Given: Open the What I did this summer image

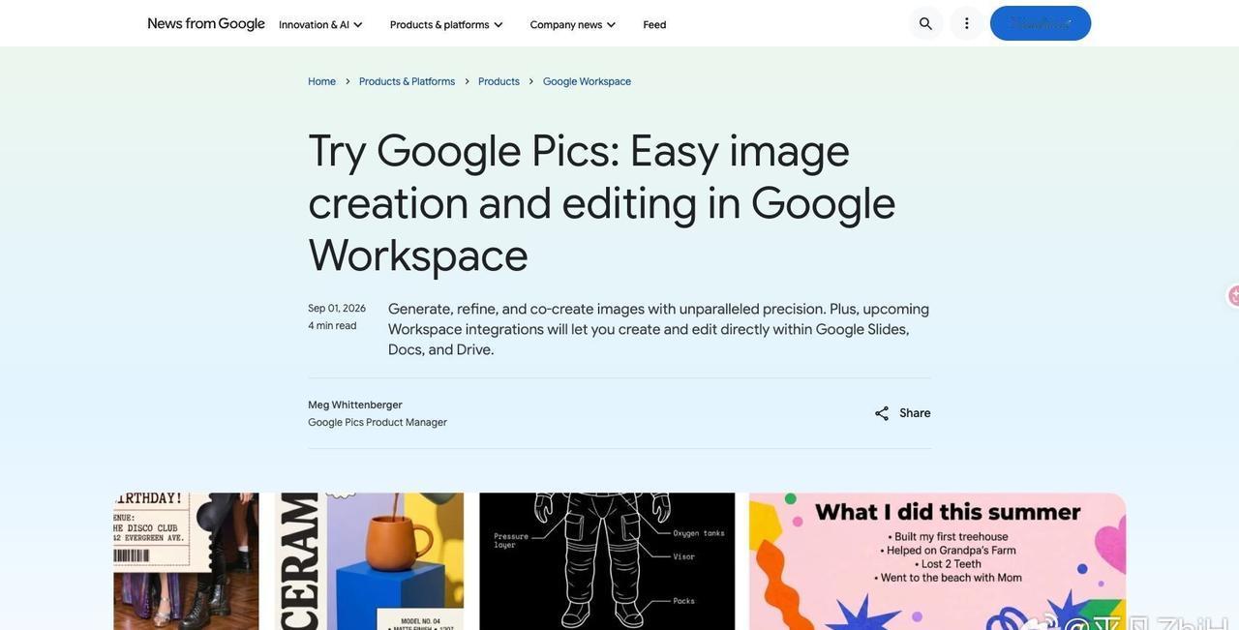Looking at the screenshot, I should 937,561.
